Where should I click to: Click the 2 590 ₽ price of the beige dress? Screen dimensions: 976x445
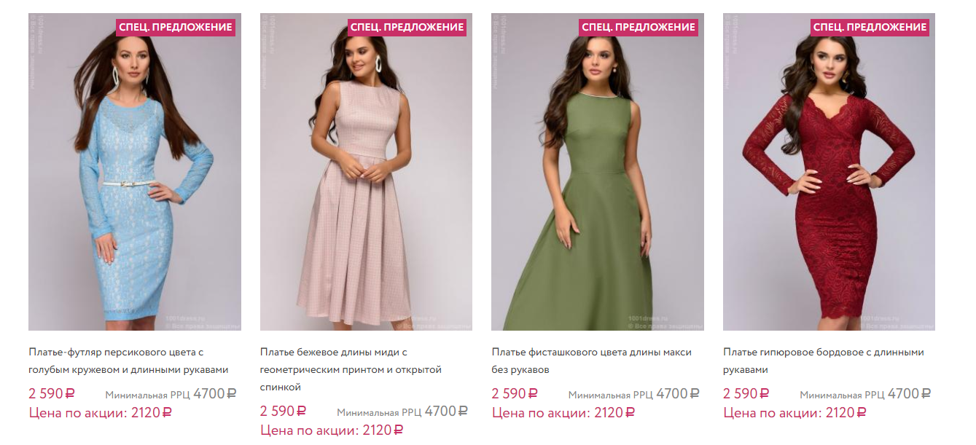tap(283, 411)
